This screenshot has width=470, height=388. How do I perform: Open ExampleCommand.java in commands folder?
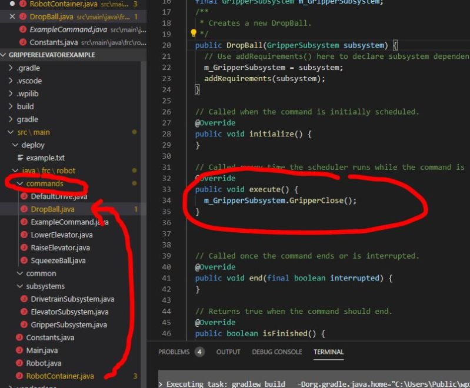tap(69, 222)
